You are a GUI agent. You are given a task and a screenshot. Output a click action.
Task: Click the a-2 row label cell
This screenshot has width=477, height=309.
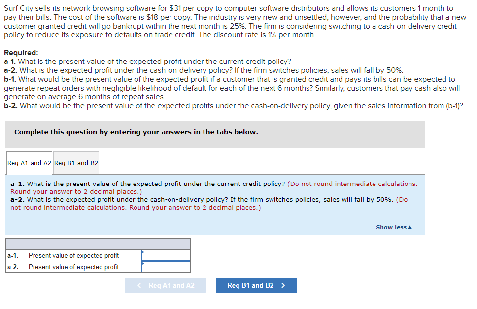[x=15, y=266]
